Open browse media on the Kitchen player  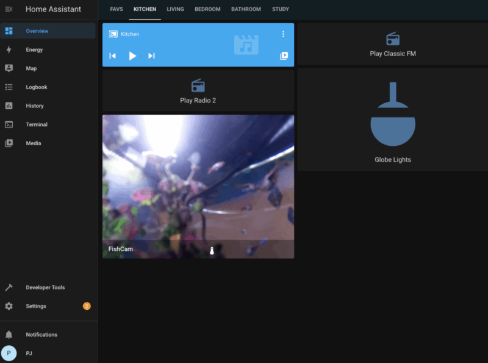coord(284,56)
